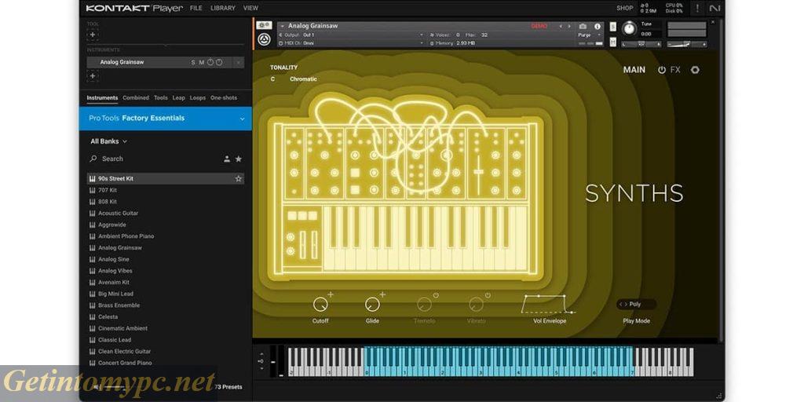Click the Native Instruments logo icon
Image resolution: width=804 pixels, height=402 pixels.
(x=714, y=8)
